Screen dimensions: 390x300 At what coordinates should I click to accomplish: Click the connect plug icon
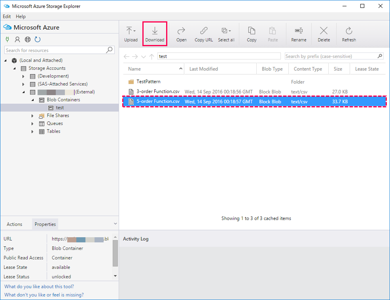click(x=8, y=39)
